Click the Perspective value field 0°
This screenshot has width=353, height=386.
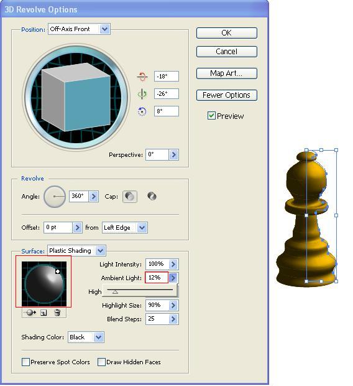[157, 154]
